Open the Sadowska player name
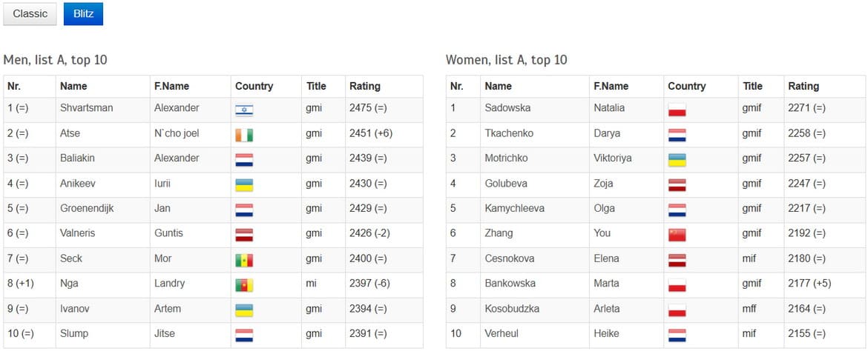 click(507, 108)
